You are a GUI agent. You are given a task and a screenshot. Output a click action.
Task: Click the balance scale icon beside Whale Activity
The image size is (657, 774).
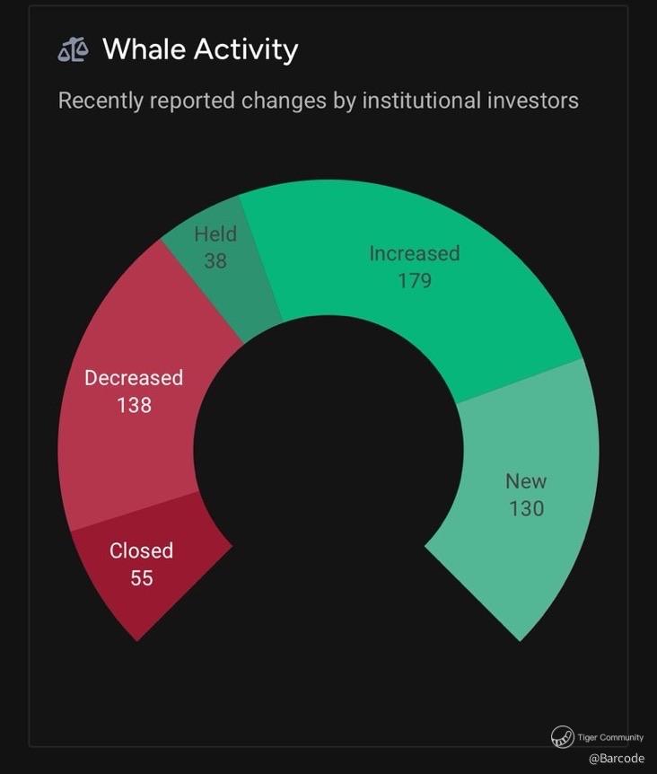click(x=73, y=50)
